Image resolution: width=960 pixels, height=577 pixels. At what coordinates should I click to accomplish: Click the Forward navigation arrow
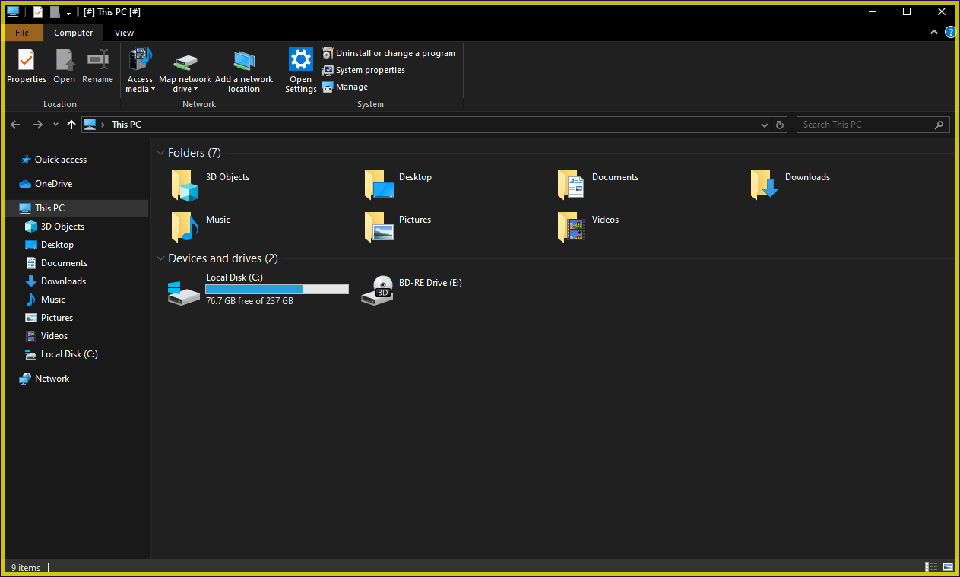click(37, 125)
